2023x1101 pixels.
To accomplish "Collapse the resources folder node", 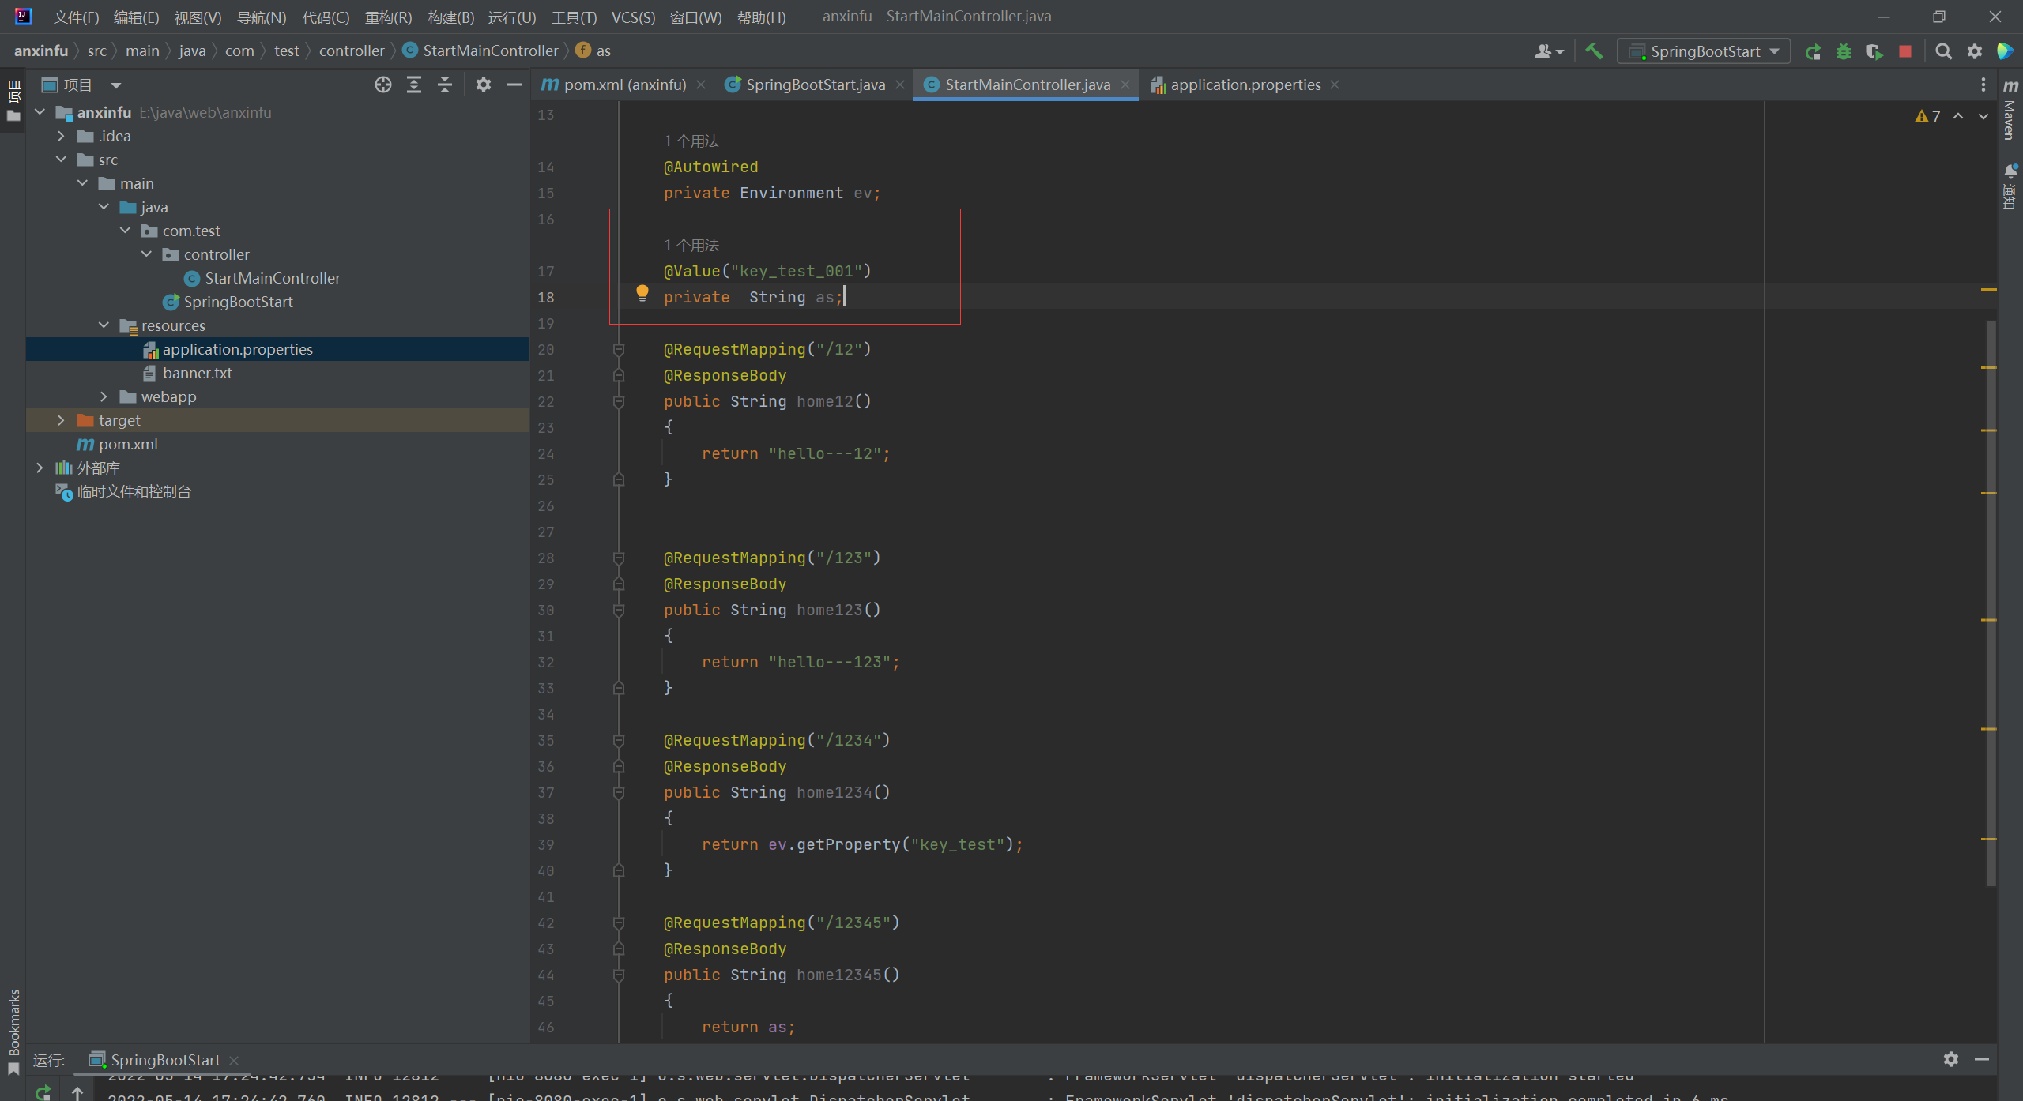I will [104, 325].
